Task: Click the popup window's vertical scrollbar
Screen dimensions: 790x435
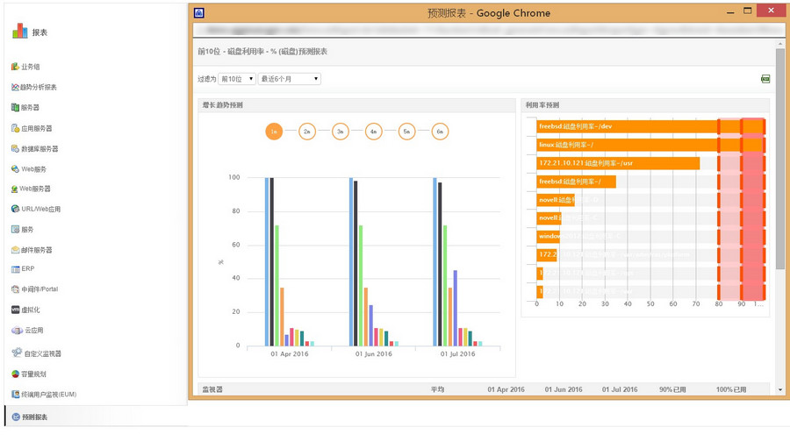Action: 780,175
